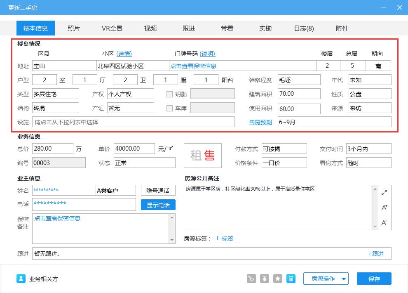Open the calculator tool

[x=291, y=279]
